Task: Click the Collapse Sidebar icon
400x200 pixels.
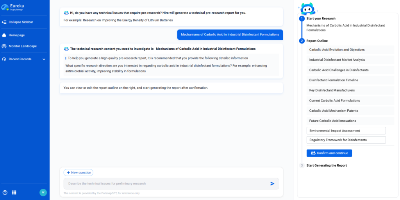Action: coord(4,22)
